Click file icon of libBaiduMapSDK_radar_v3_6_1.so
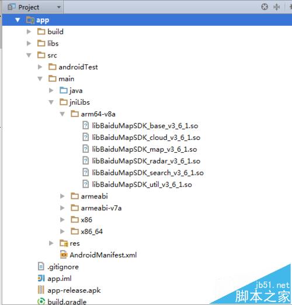The width and height of the screenshot is (292, 305). coord(85,161)
